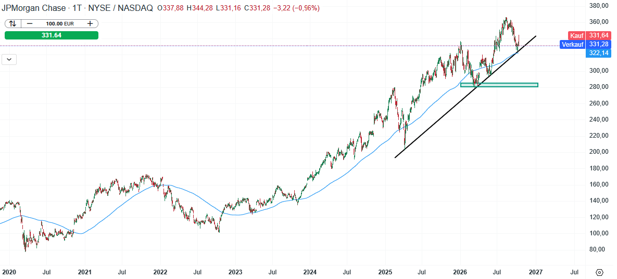Click the close value C331,28

point(257,8)
